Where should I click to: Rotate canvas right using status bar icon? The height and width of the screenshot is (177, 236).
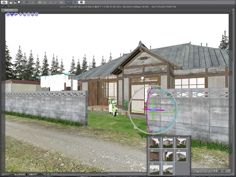[50, 174]
